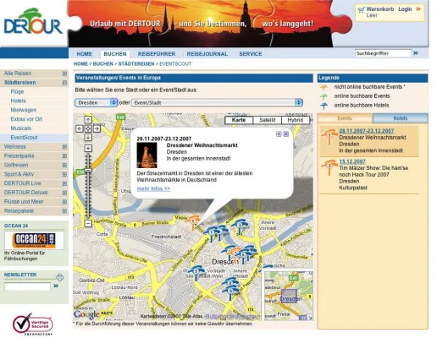This screenshot has width=437, height=338.
Task: Pan the map up with arrow control
Action: pos(88,120)
